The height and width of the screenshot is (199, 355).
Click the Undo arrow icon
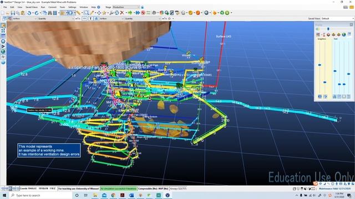click(x=29, y=13)
